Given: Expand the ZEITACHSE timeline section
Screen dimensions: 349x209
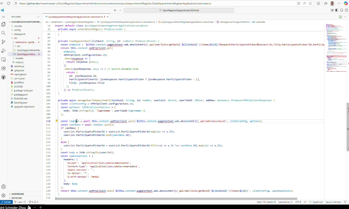Looking at the screenshot, I should (x=17, y=198).
